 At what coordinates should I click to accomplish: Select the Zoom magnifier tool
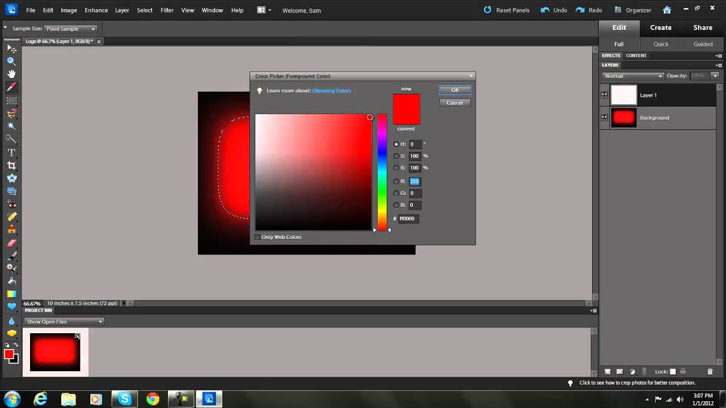tap(11, 61)
